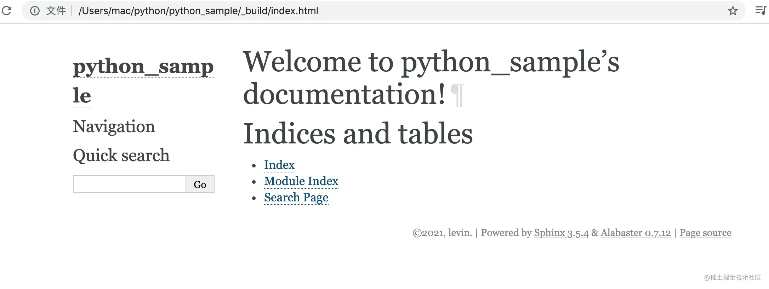The width and height of the screenshot is (769, 289).
Task: Follow the Sphinx 3.5.4 footer link
Action: click(561, 233)
